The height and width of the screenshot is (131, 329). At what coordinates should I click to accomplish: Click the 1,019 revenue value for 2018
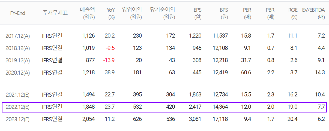pos(88,48)
